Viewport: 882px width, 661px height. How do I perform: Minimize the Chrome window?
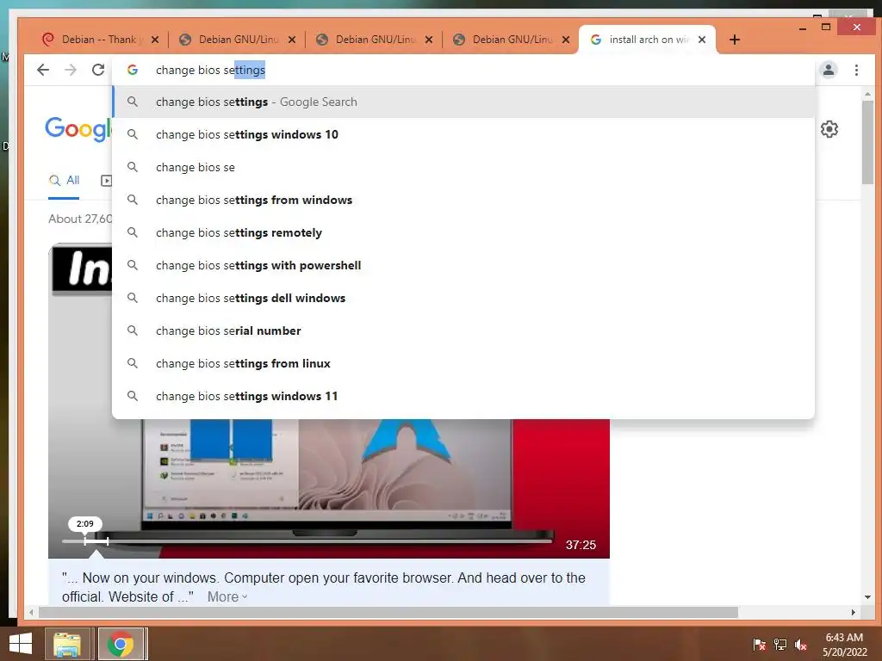[802, 28]
